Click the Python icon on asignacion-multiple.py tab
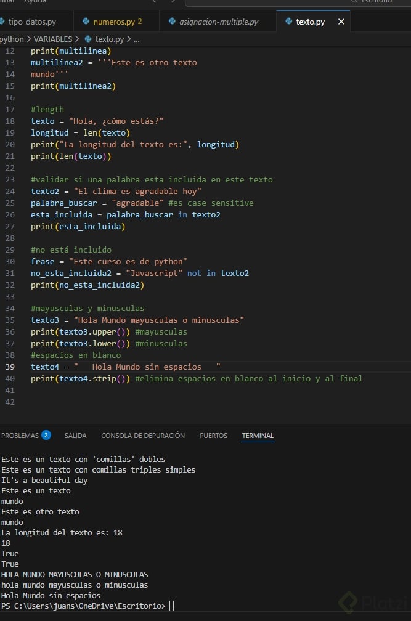 coord(172,22)
